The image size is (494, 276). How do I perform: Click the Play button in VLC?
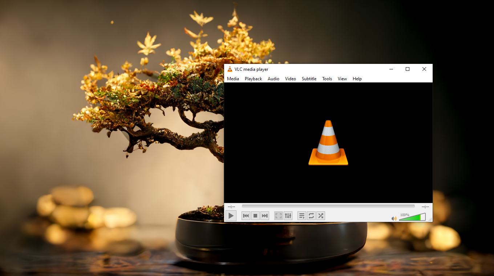(x=231, y=216)
